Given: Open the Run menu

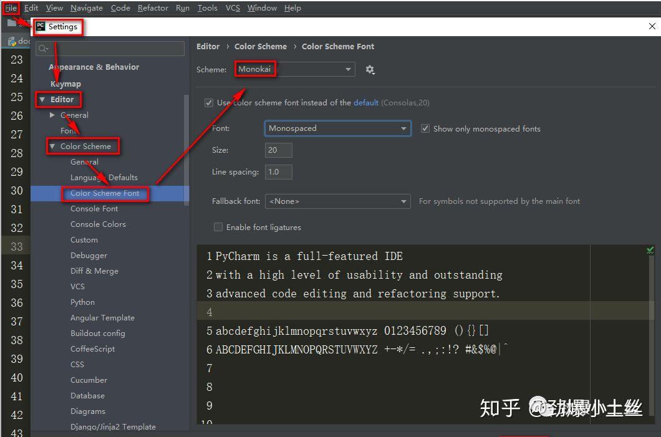Looking at the screenshot, I should [183, 8].
